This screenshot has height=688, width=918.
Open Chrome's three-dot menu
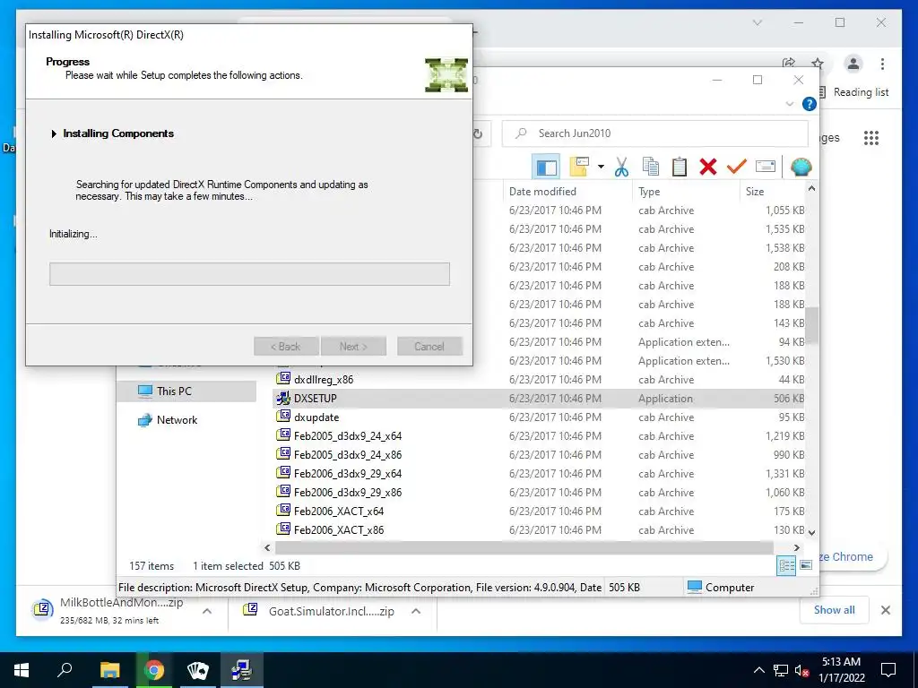tap(882, 64)
